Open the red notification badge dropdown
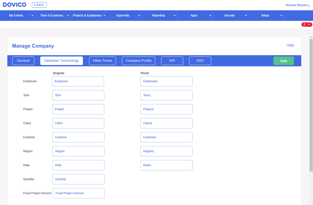 tap(306, 24)
